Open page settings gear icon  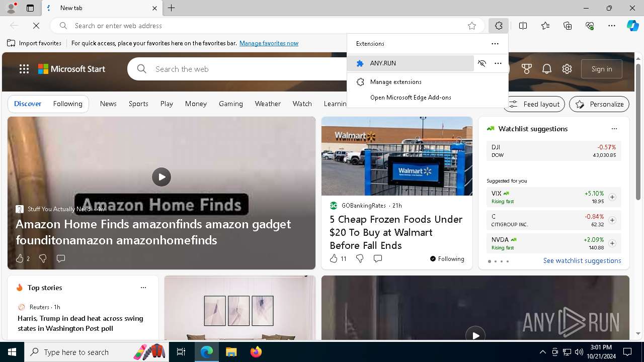[x=567, y=69]
